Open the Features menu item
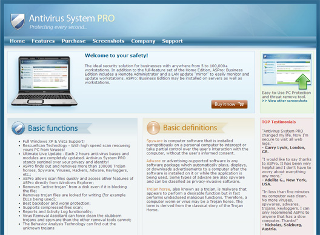Screen dimensions: 320x235 pos(43,41)
